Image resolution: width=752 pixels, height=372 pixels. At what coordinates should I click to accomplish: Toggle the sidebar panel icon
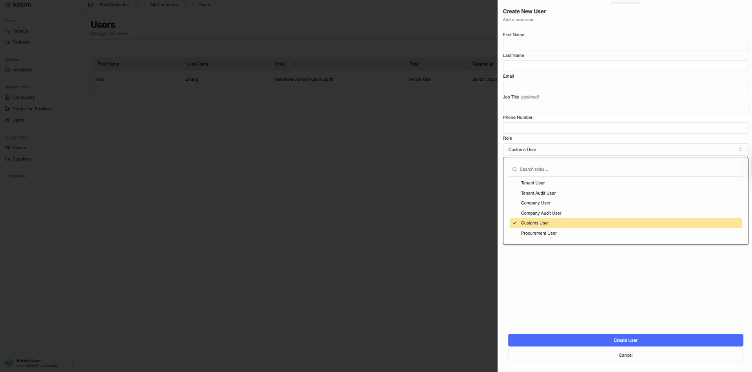coord(90,5)
